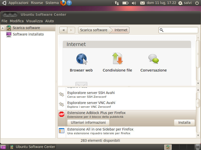
Task: Open the File menu
Action: point(4,21)
